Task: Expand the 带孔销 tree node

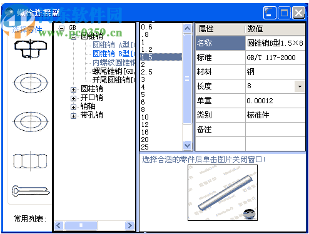Action: click(x=73, y=116)
